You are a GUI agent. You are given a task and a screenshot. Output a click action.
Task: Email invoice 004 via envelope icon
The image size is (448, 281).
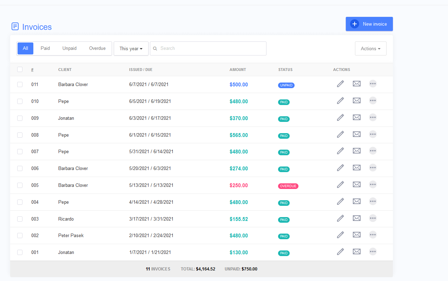(x=357, y=201)
